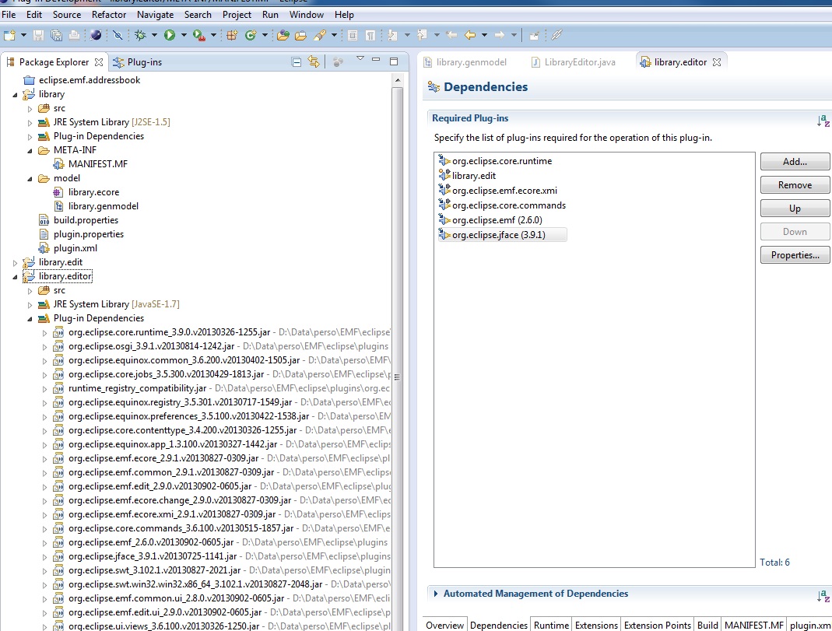
Task: Toggle Link with Editor in Package Explorer
Action: pyautogui.click(x=314, y=62)
